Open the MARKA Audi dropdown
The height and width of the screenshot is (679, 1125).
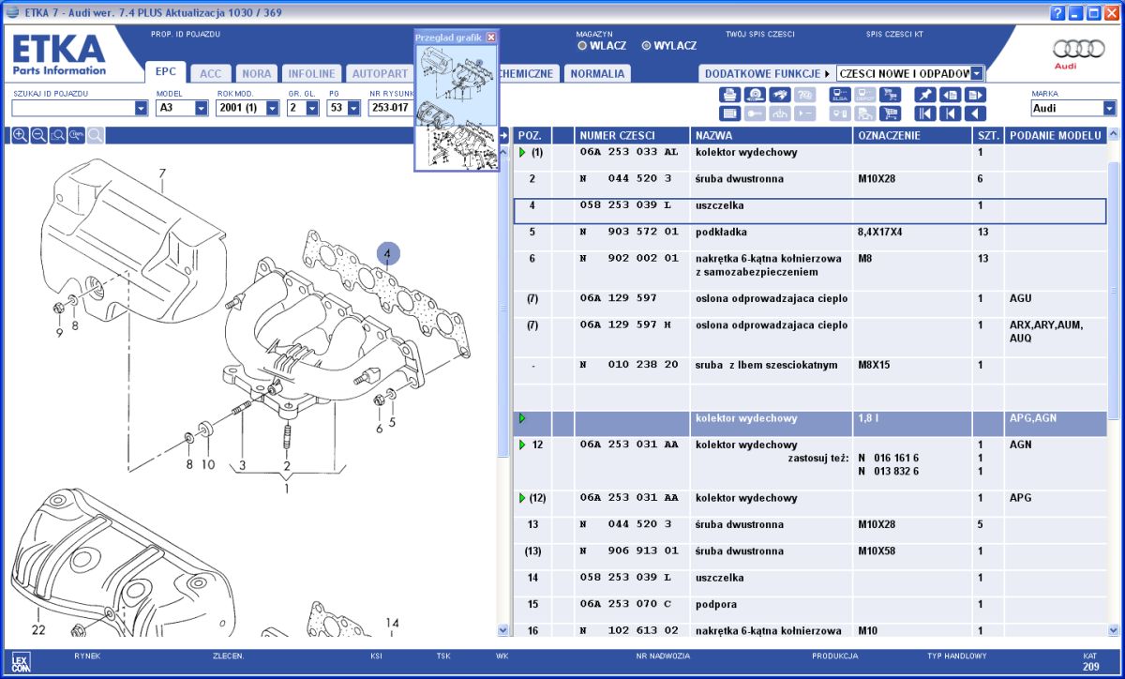click(1110, 108)
